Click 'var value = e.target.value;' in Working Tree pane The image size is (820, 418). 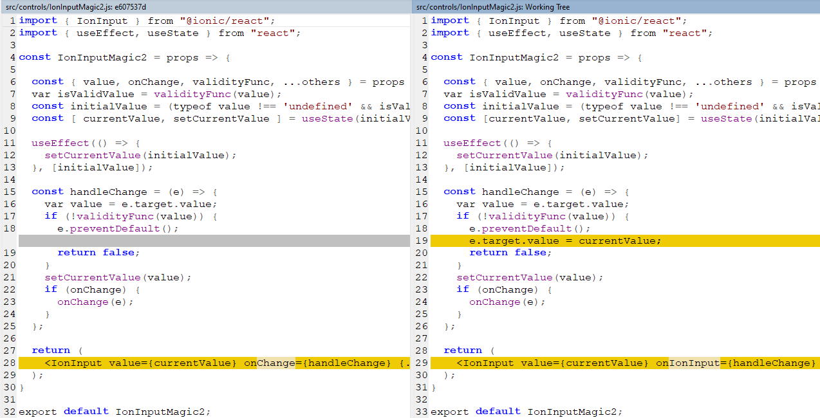click(x=543, y=204)
